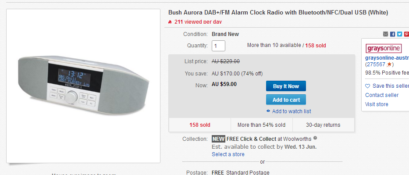Viewport: 409px width, 175px height.
Task: Share listing on Facebook icon
Action: coord(393,34)
